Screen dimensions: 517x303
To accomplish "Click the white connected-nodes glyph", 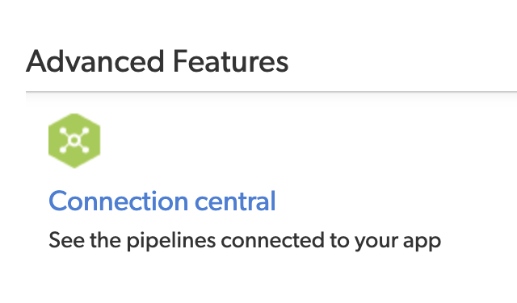I will tap(74, 140).
